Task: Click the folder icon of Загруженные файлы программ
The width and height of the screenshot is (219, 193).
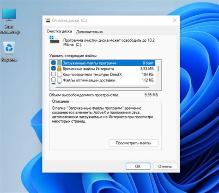Action: (59, 63)
